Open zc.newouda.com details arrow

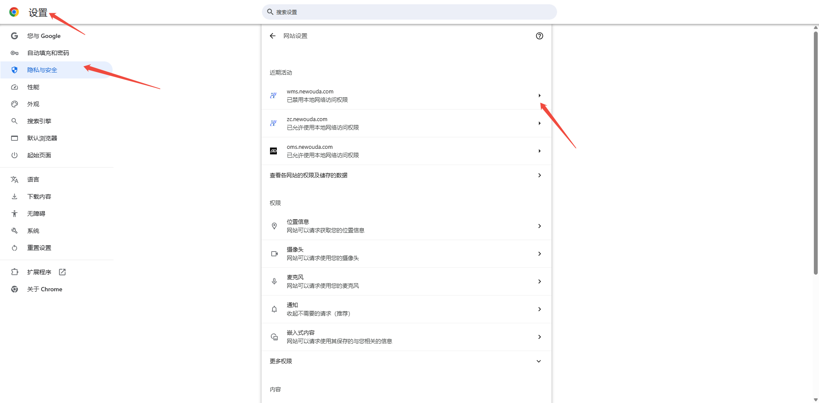(x=539, y=123)
